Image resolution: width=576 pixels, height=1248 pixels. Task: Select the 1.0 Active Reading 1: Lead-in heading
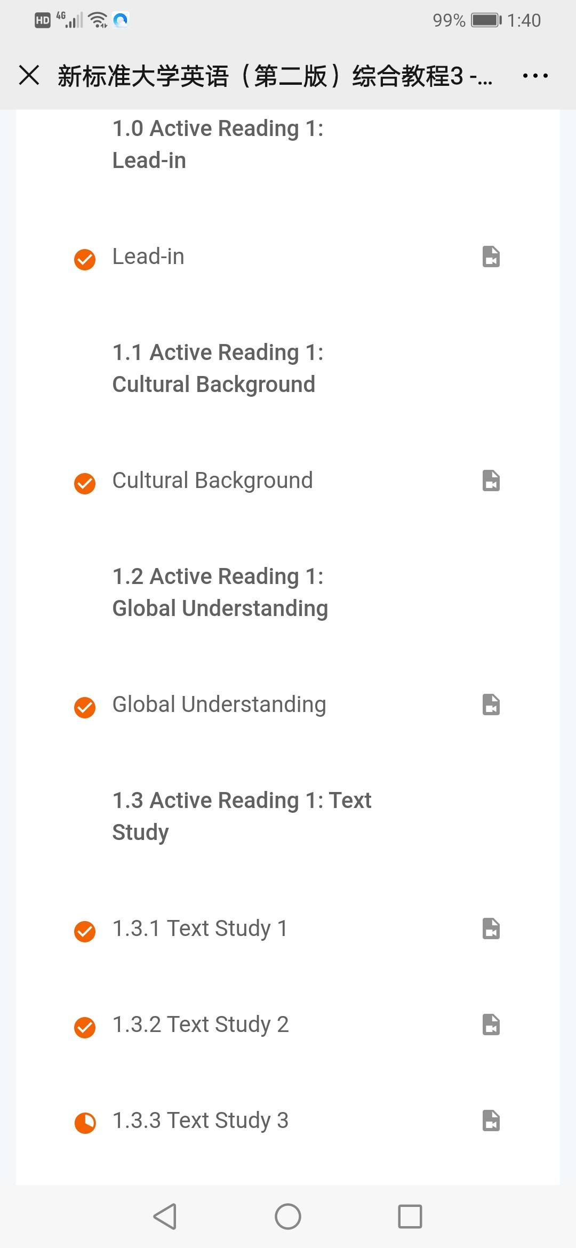(218, 145)
